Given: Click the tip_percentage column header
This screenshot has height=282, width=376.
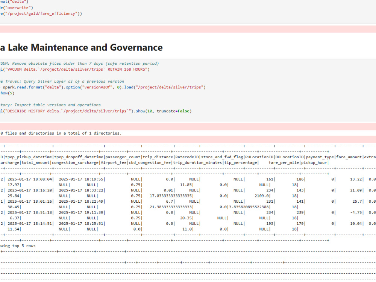Looking at the screenshot, I should pyautogui.click(x=241, y=162).
